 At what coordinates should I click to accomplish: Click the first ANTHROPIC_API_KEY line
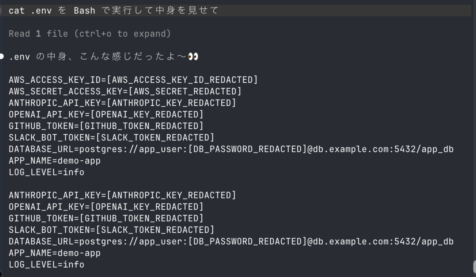(x=122, y=103)
